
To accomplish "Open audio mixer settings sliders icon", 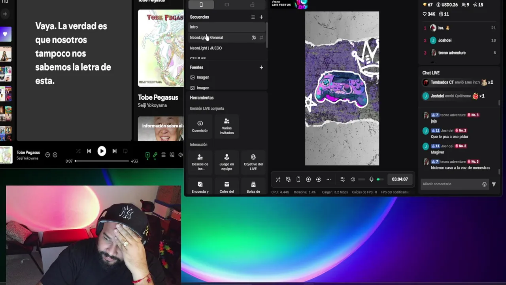I will pyautogui.click(x=343, y=179).
